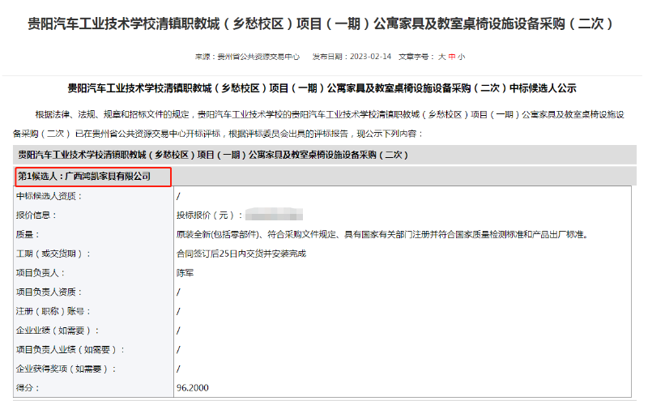Viewport: 648px width, 401px height.
Task: Set article font size to 中 (medium)
Action: coord(451,57)
